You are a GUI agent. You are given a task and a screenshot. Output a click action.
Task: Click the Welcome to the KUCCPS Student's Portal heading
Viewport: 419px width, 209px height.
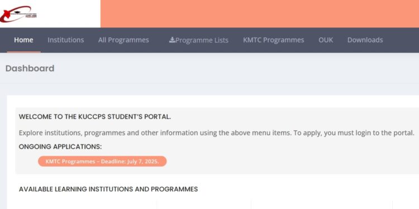point(95,117)
